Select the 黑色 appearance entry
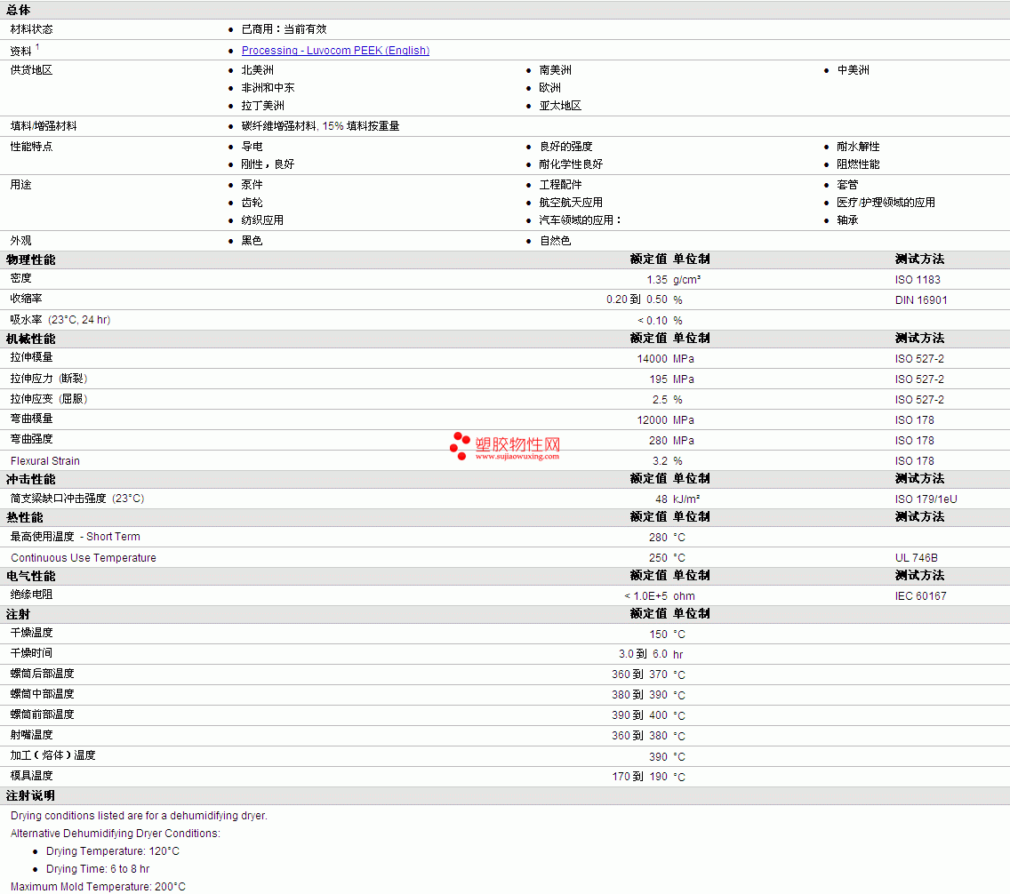 coord(252,241)
